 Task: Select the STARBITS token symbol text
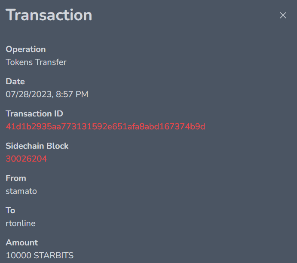pos(54,255)
